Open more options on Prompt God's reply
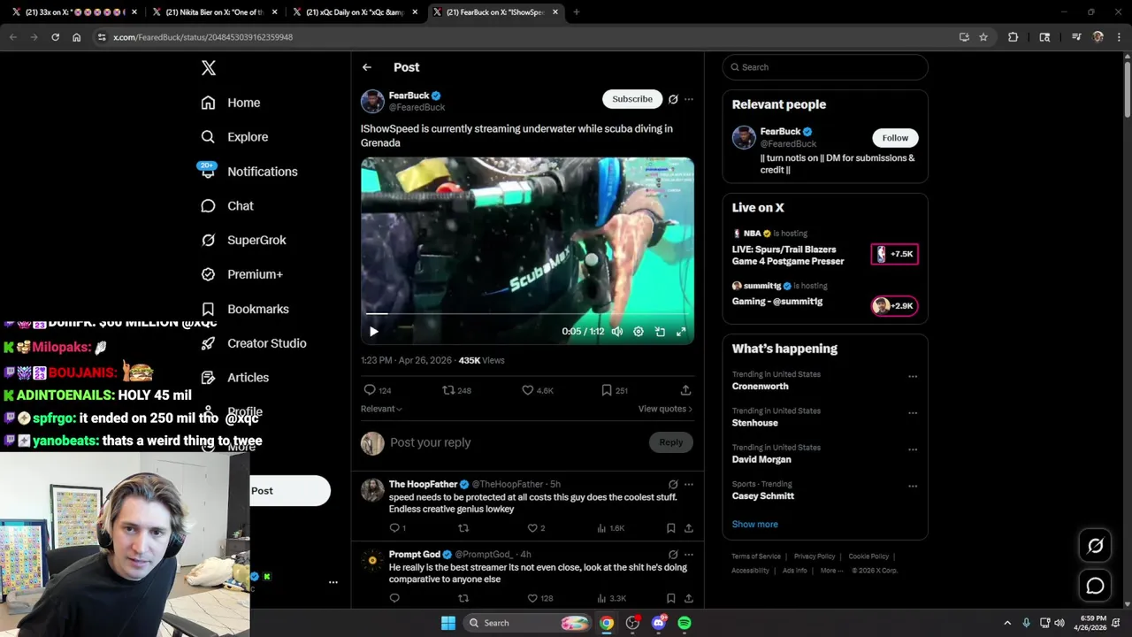This screenshot has width=1132, height=637. [x=689, y=555]
